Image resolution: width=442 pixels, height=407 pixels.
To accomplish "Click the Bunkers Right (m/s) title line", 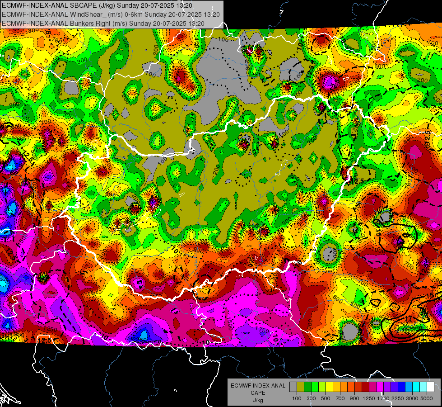I will coord(103,24).
